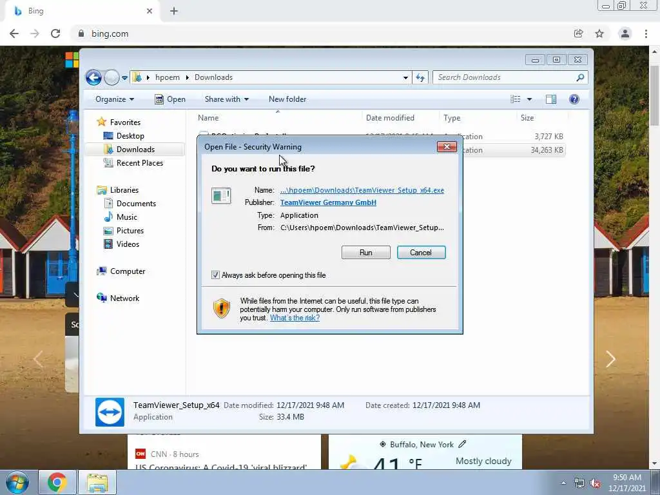
Task: Select Favorites in the navigation pane
Action: pyautogui.click(x=125, y=122)
